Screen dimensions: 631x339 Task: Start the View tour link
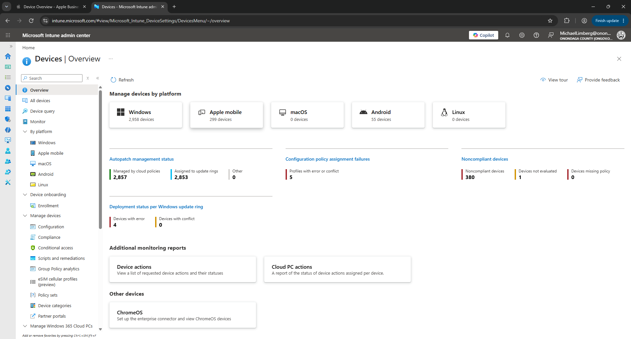tap(554, 80)
